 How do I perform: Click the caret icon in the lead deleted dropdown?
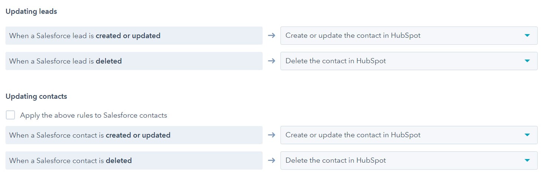coord(527,61)
